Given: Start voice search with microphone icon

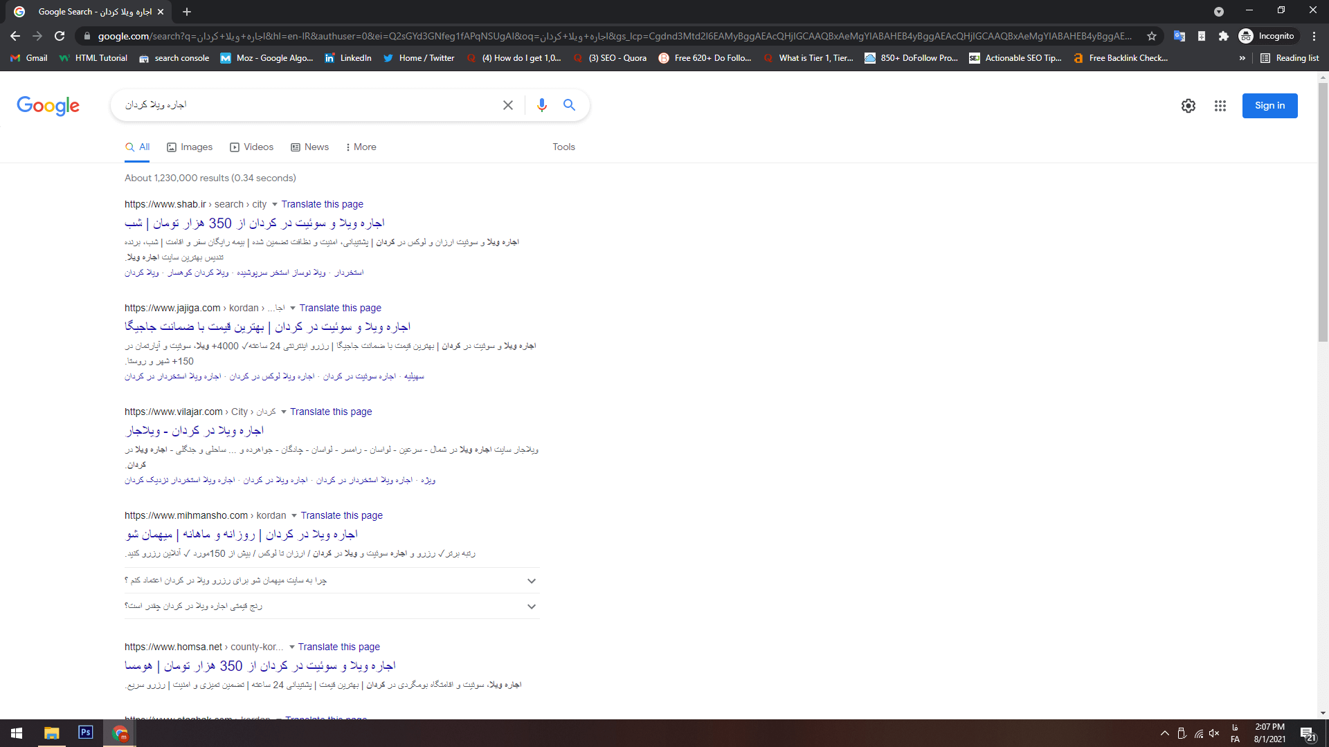Looking at the screenshot, I should (542, 105).
